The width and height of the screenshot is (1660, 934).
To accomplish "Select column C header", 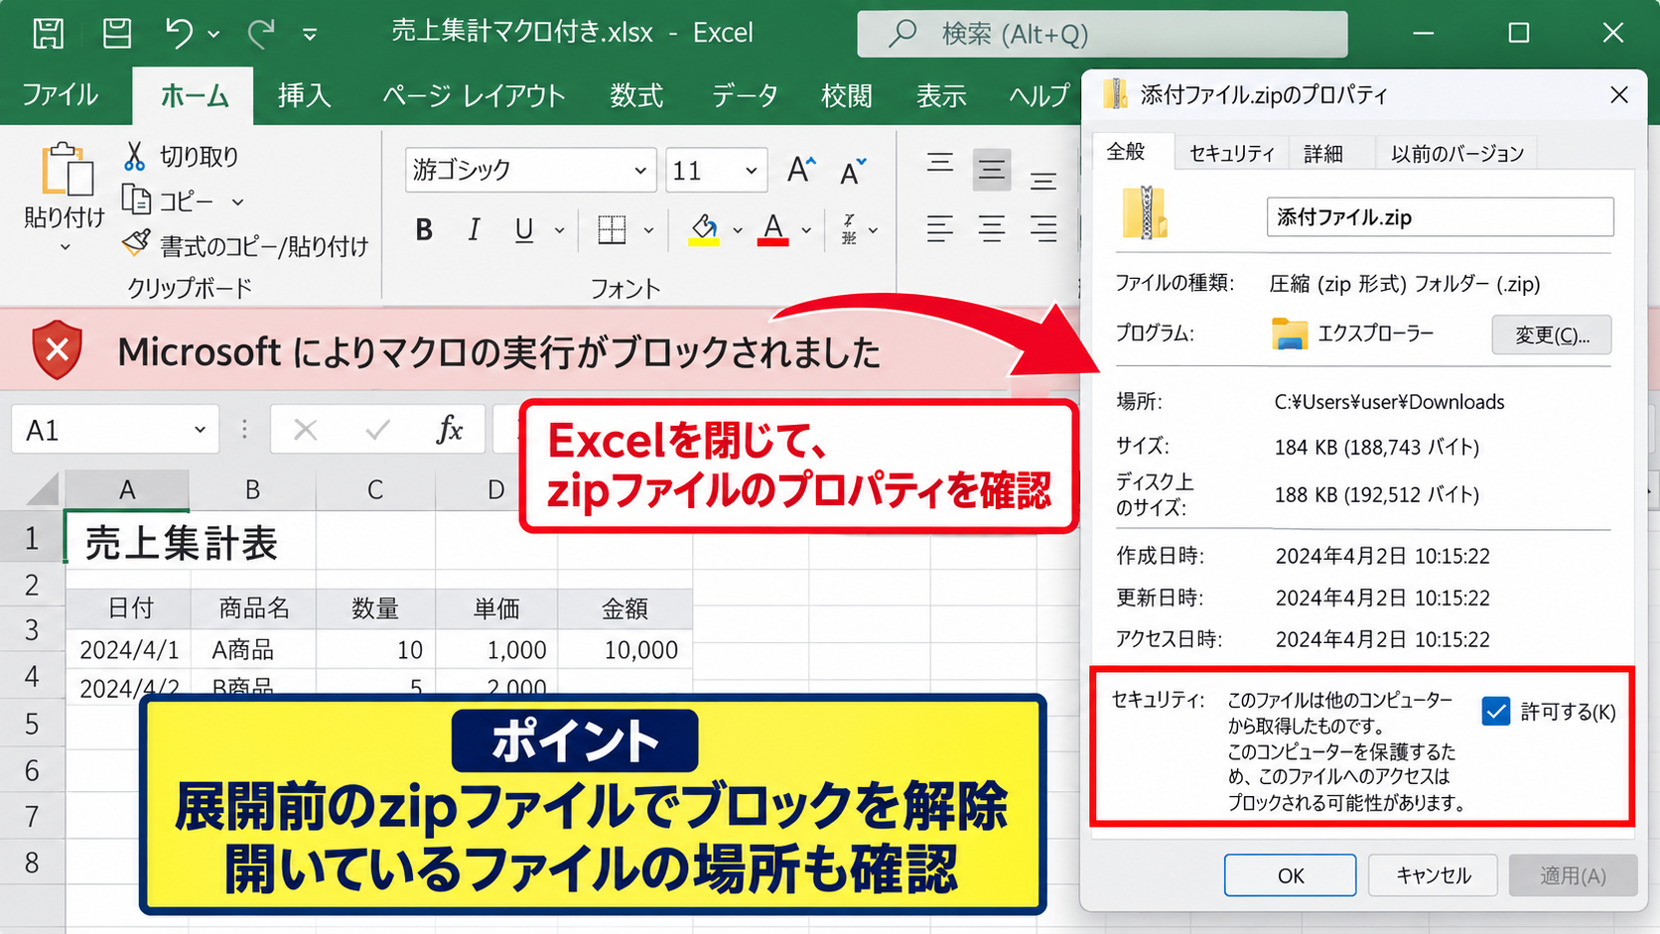I will pos(374,489).
